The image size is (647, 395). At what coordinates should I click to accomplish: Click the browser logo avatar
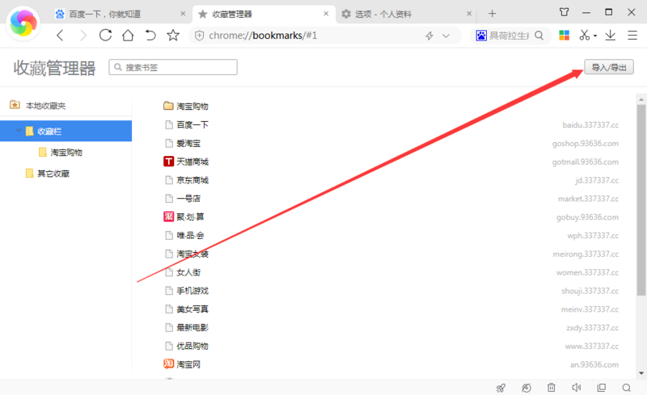tap(23, 23)
